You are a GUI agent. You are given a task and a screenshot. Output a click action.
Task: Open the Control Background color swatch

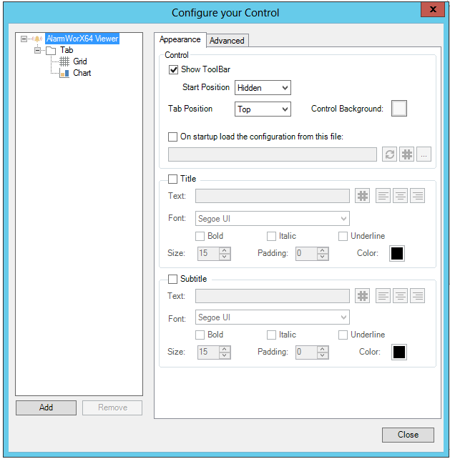point(398,109)
